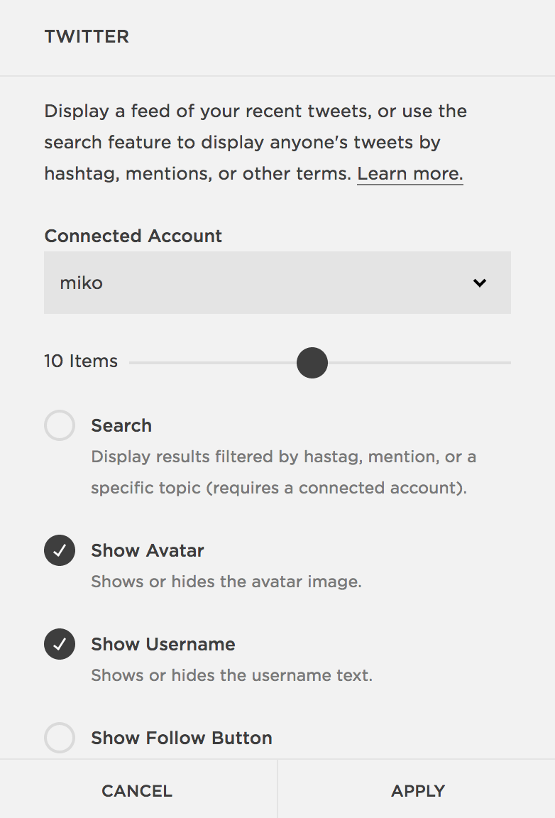Click the Search option label
This screenshot has height=818, width=555.
121,426
